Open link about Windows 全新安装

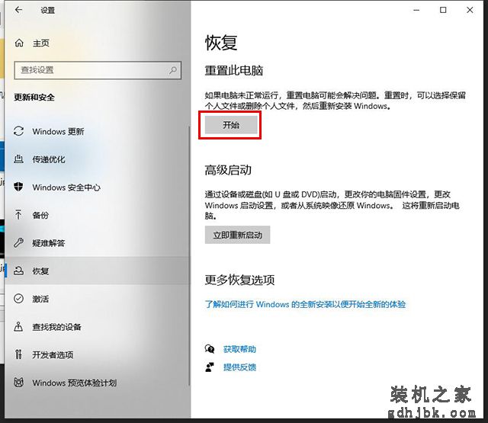(x=305, y=304)
